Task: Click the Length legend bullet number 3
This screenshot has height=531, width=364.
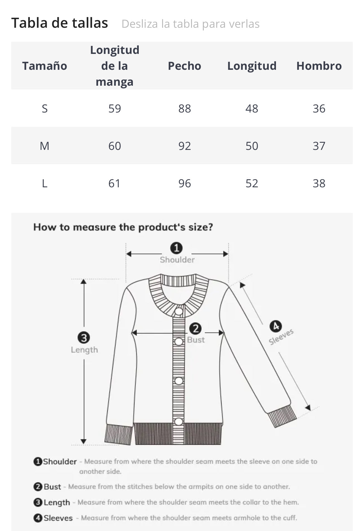Action: pyautogui.click(x=38, y=502)
